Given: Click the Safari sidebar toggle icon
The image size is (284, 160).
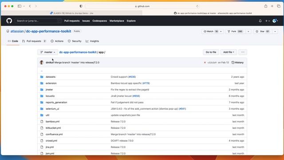Looking at the screenshot, I should [20, 6].
